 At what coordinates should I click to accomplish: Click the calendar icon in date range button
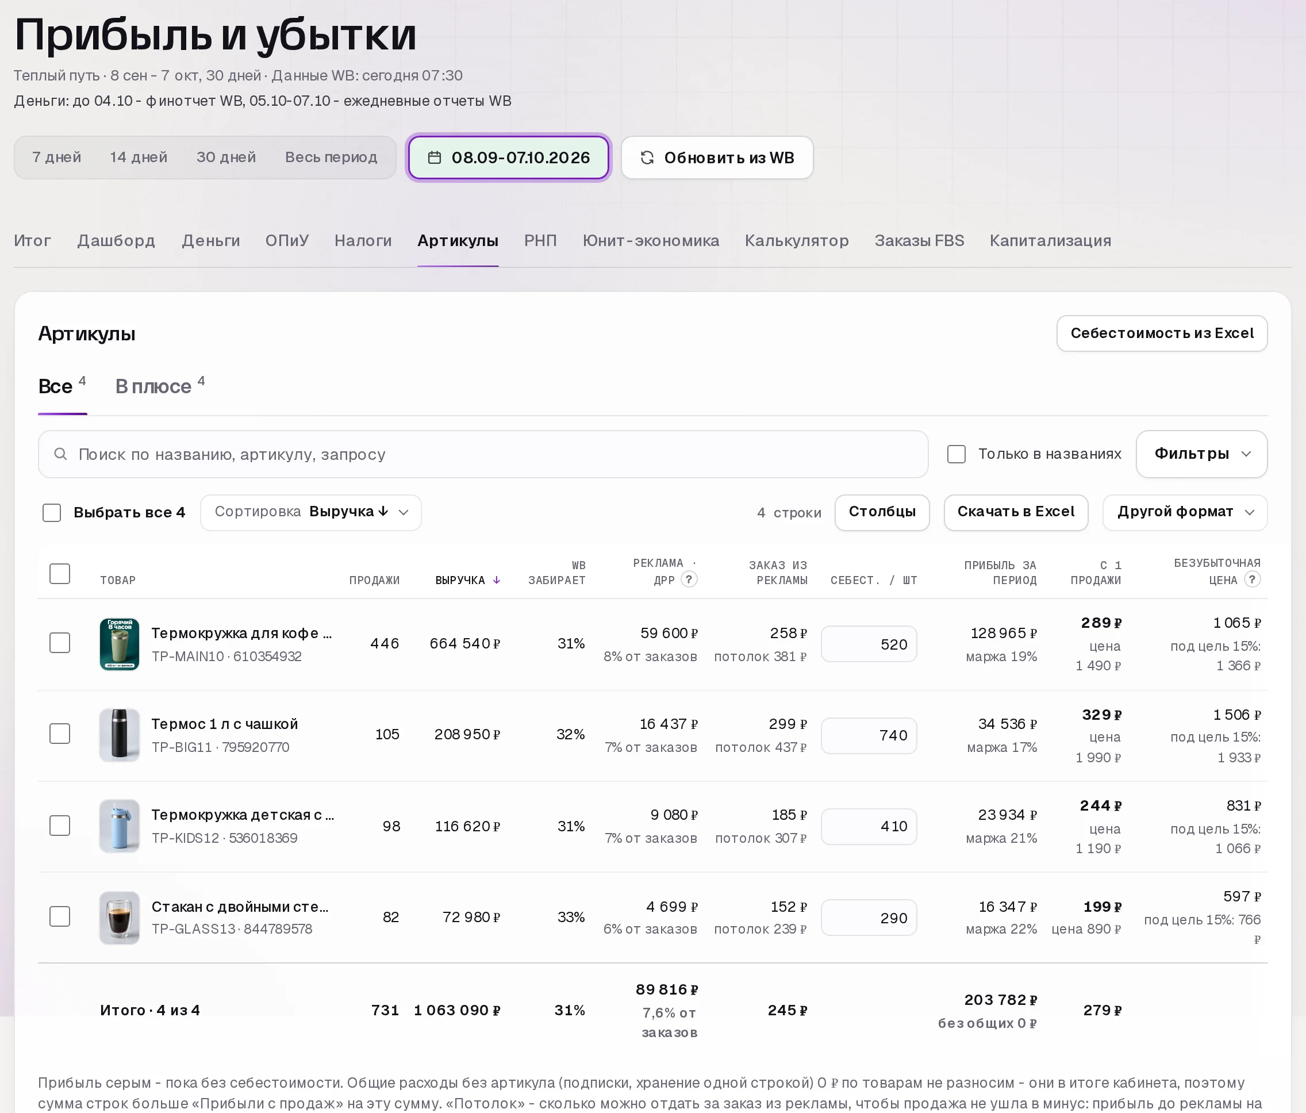click(435, 158)
